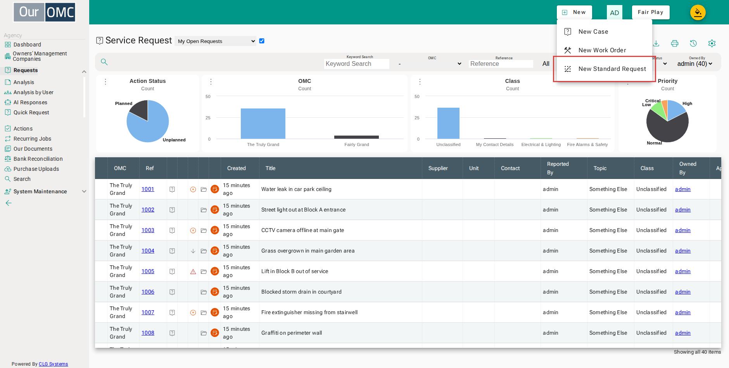Click folder icon in row 1001
Screen dimensions: 729x368
(x=204, y=189)
